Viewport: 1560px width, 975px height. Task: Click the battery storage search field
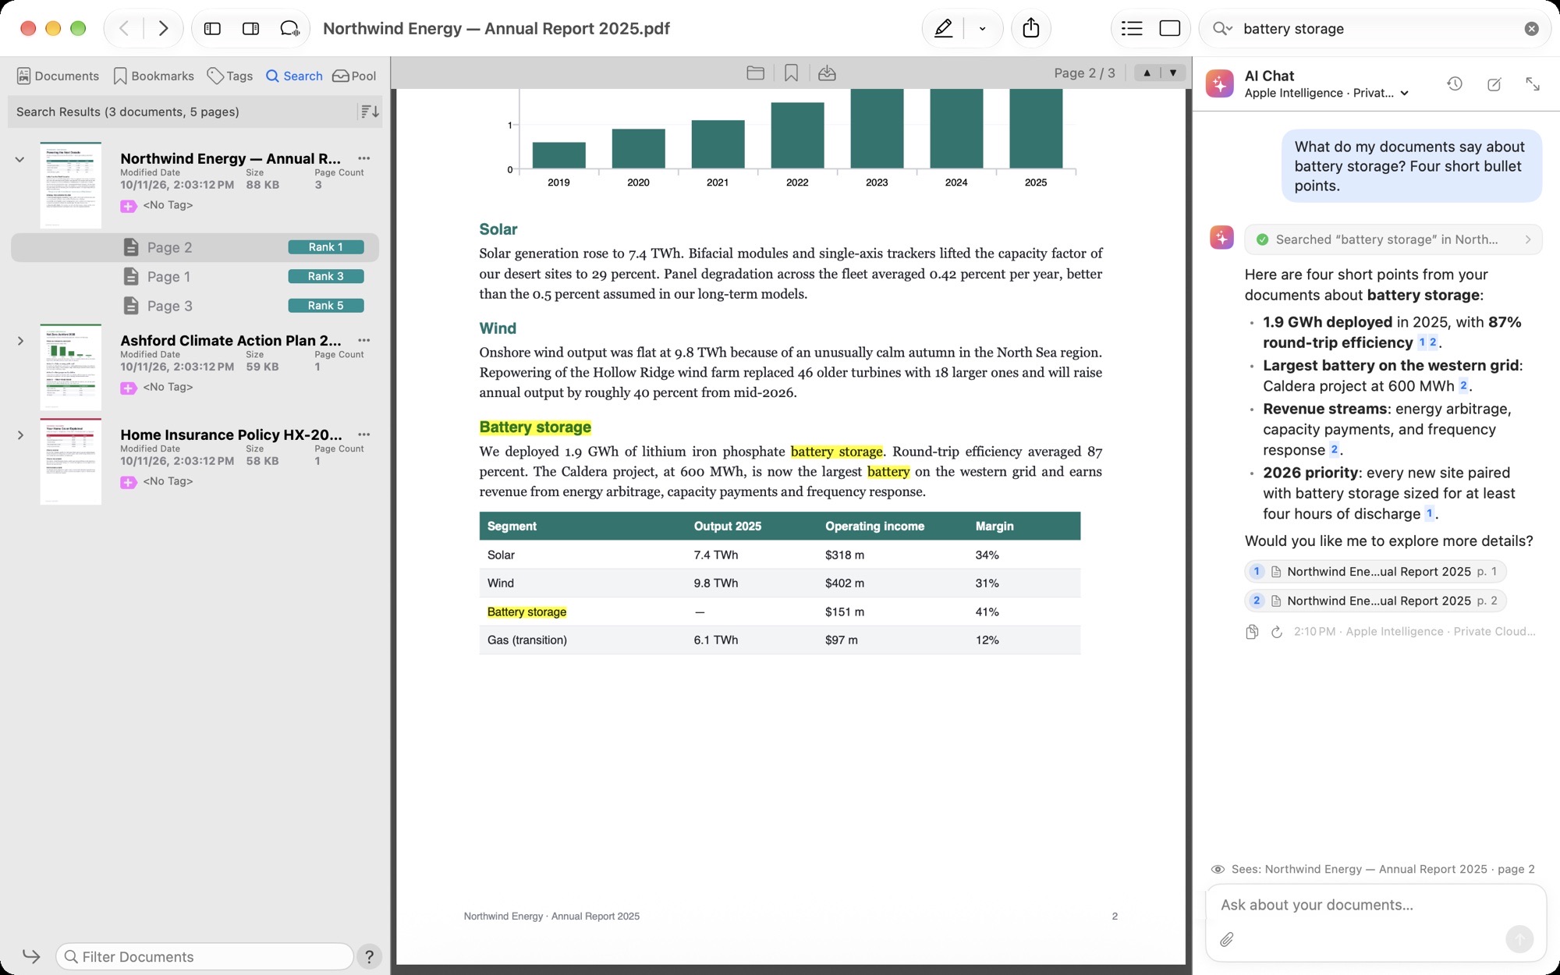click(1377, 29)
